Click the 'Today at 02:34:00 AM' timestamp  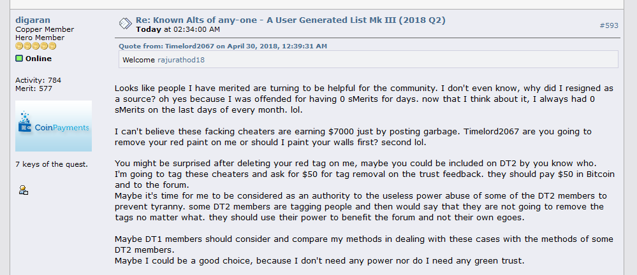point(178,29)
